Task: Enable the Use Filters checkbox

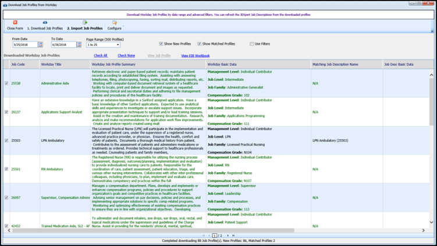Action: coord(251,44)
